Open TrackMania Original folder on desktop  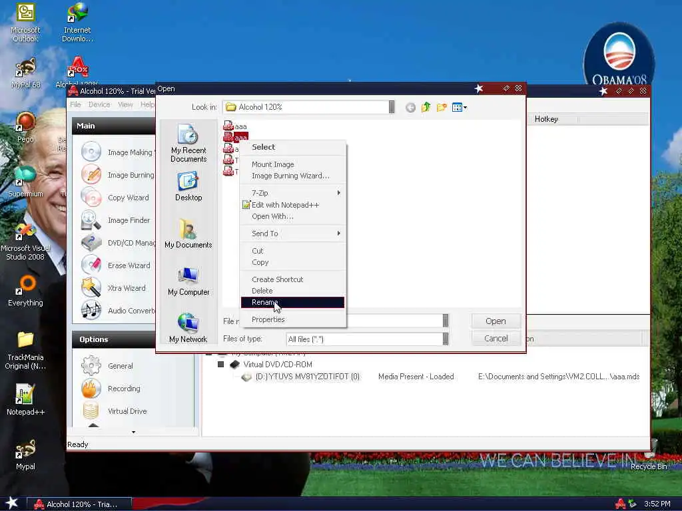[x=25, y=350]
